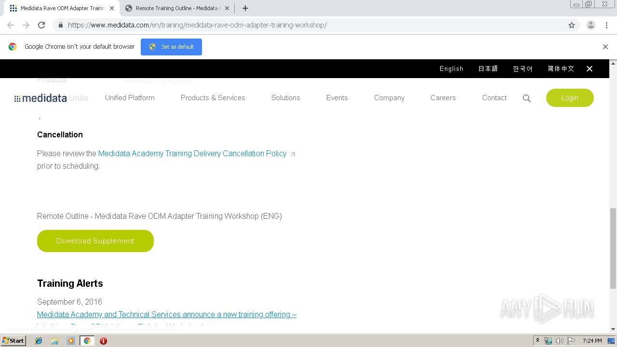Screen dimensions: 617x347
Task: Click Chrome icon in taskbar
Action: [x=87, y=341]
